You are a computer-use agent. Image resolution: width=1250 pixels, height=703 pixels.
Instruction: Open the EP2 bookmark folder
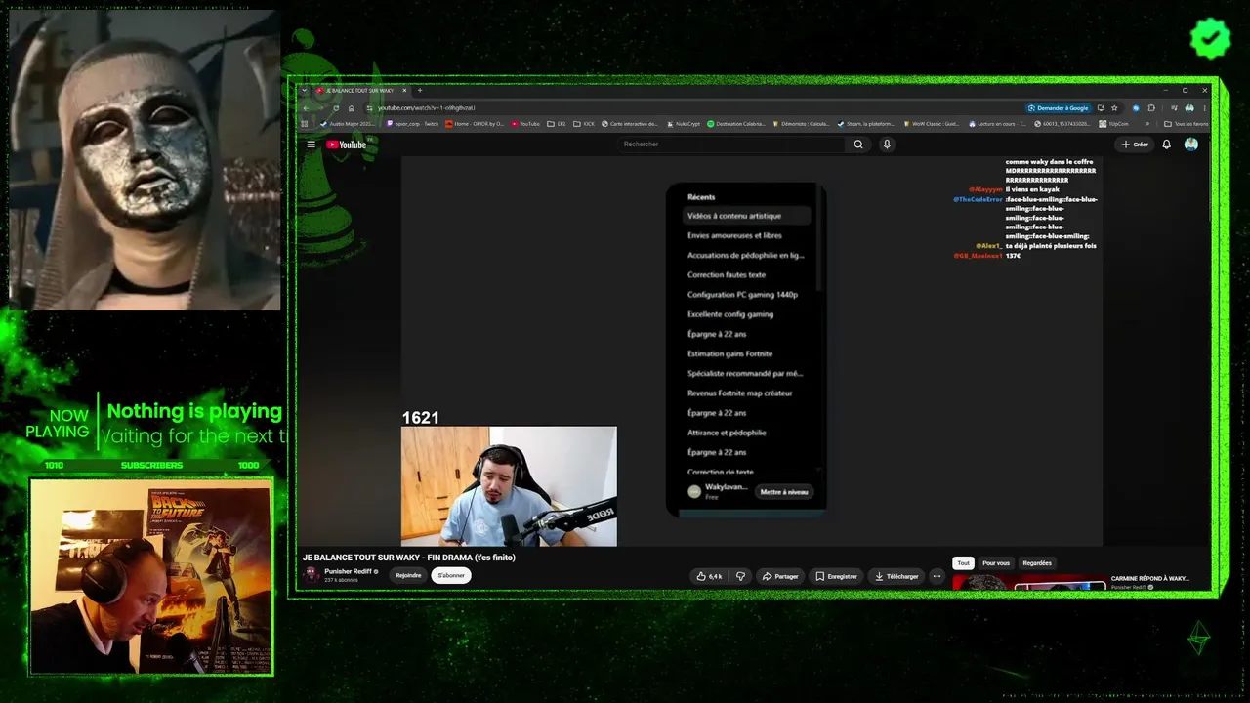pyautogui.click(x=558, y=124)
